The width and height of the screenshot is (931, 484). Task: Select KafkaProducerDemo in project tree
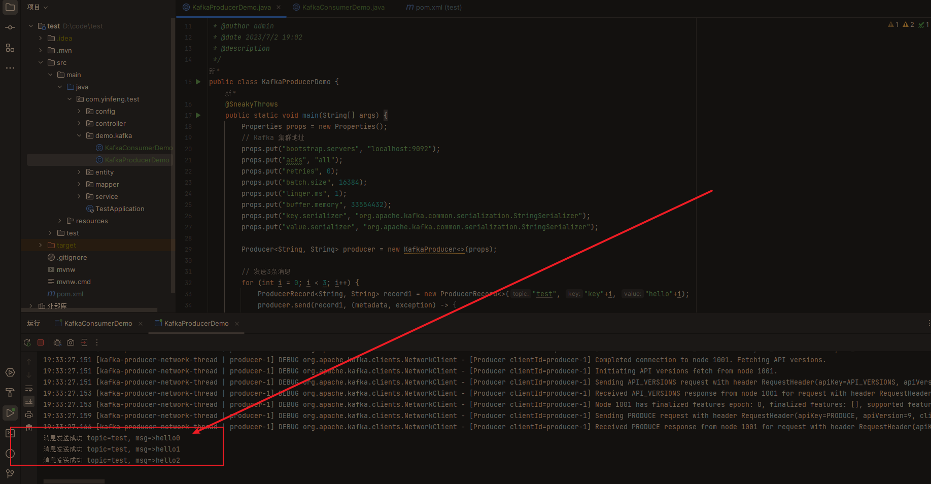133,160
